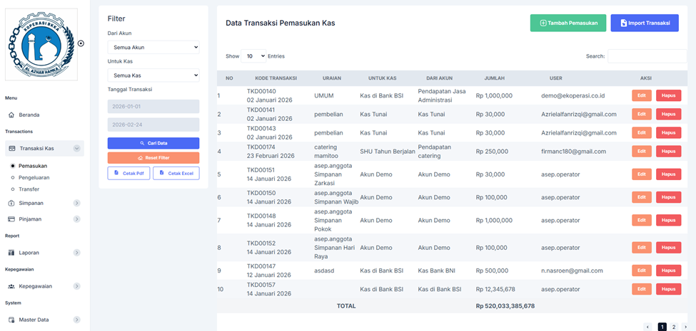Collapse the Transaksi Kas menu
The height and width of the screenshot is (331, 696).
(76, 148)
